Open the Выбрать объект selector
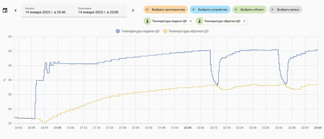Screen dimensions: 324x139 pos(249,9)
